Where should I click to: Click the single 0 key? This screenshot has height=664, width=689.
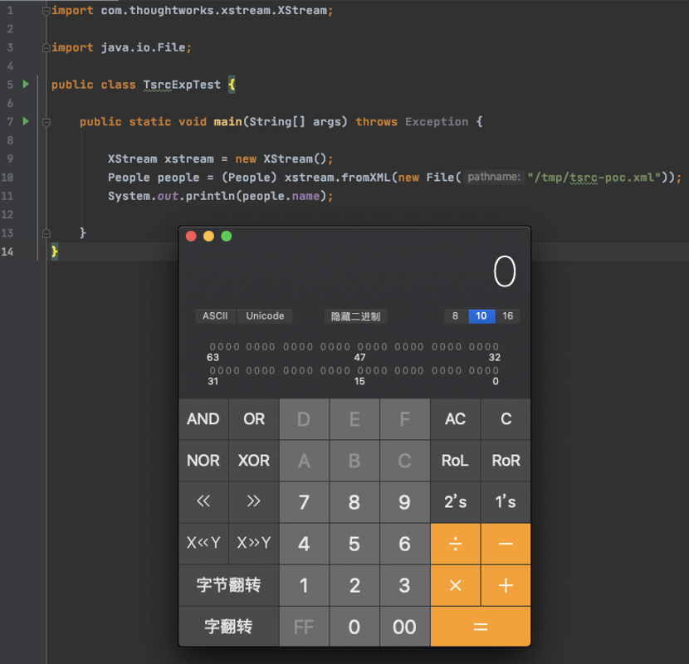click(354, 627)
